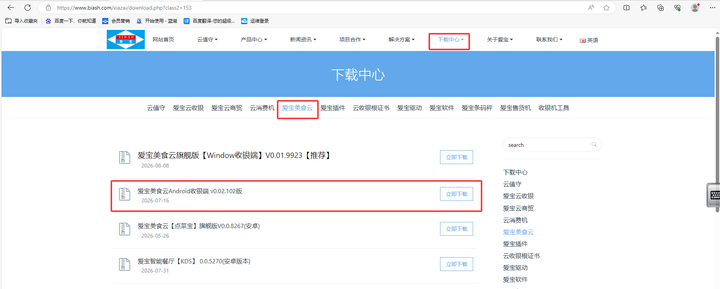Open the user profile avatar
Image resolution: width=720 pixels, height=289 pixels.
click(x=695, y=8)
